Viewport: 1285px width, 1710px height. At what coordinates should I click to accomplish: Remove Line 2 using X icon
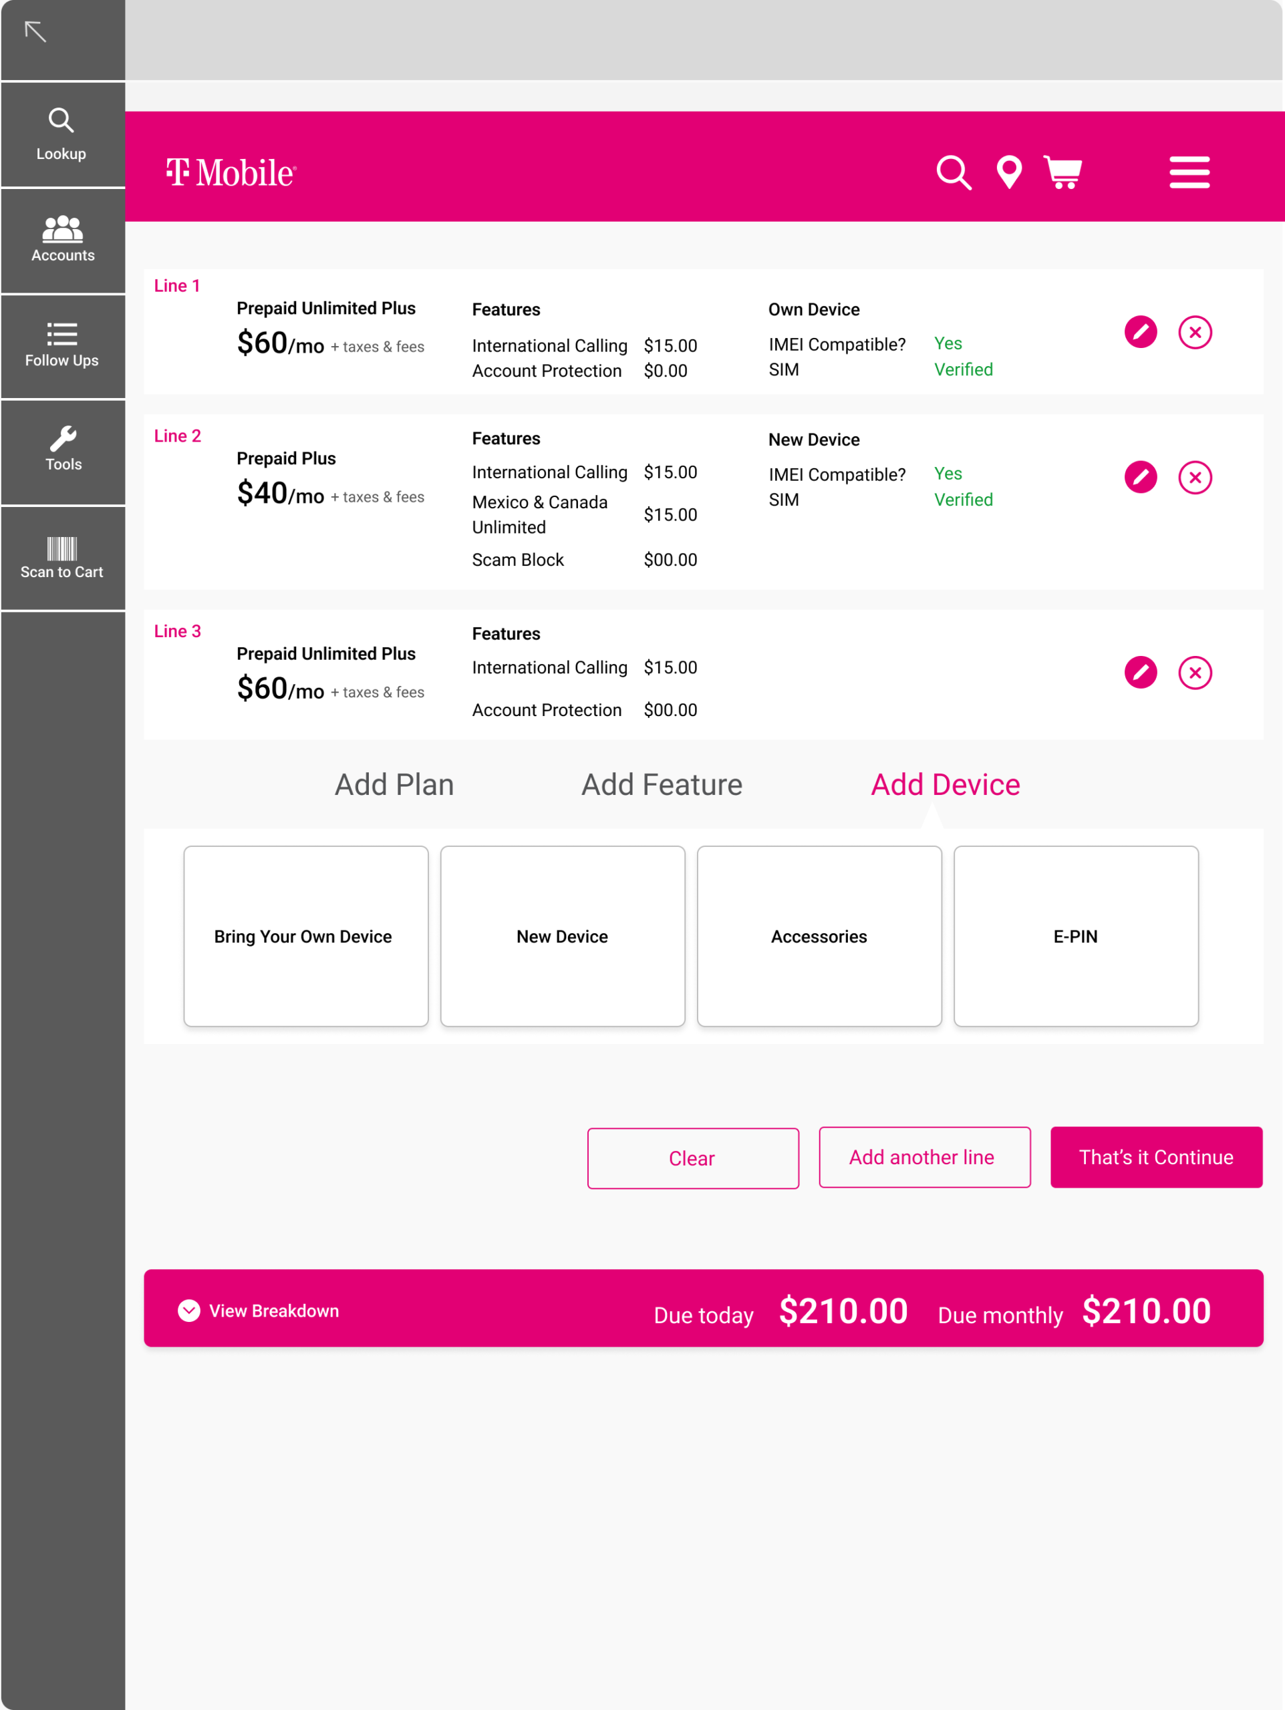point(1195,478)
